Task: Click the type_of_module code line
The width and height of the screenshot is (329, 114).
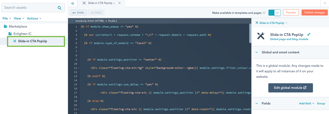Action: point(118,43)
